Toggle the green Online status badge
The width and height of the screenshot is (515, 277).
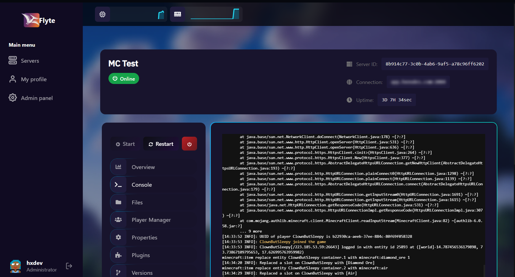(124, 79)
